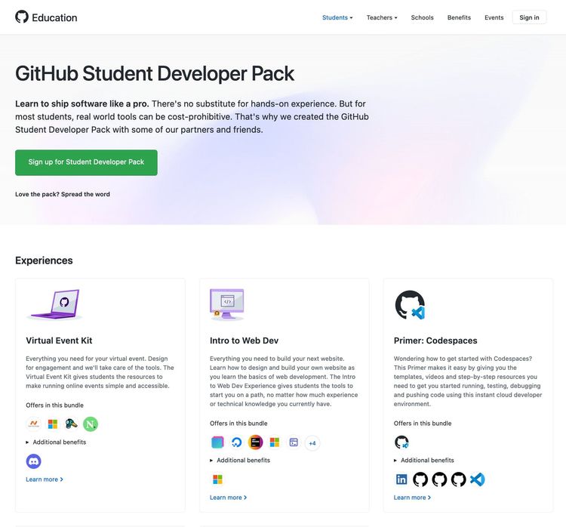Click the Sign in button
Image resolution: width=566 pixels, height=527 pixels.
click(529, 17)
